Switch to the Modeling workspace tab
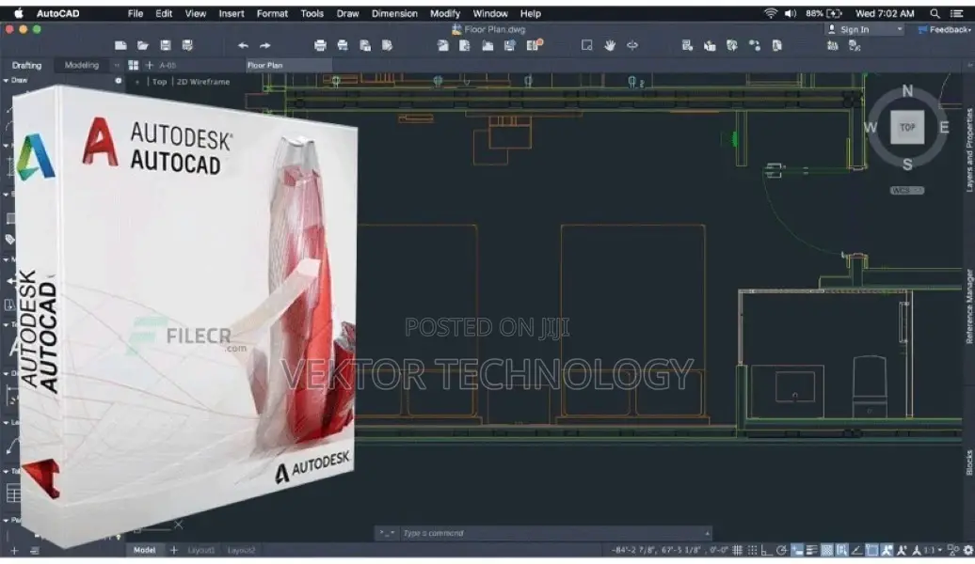The width and height of the screenshot is (975, 564). coord(82,65)
